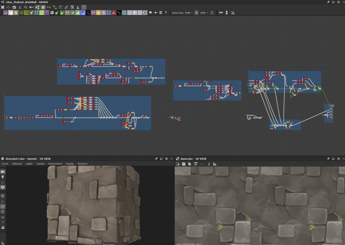The width and height of the screenshot is (345, 245).
Task: Align nodes vertically icon
Action: [227, 13]
